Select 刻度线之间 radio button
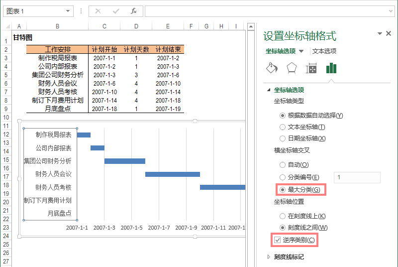Image resolution: width=398 pixels, height=267 pixels. (282, 228)
